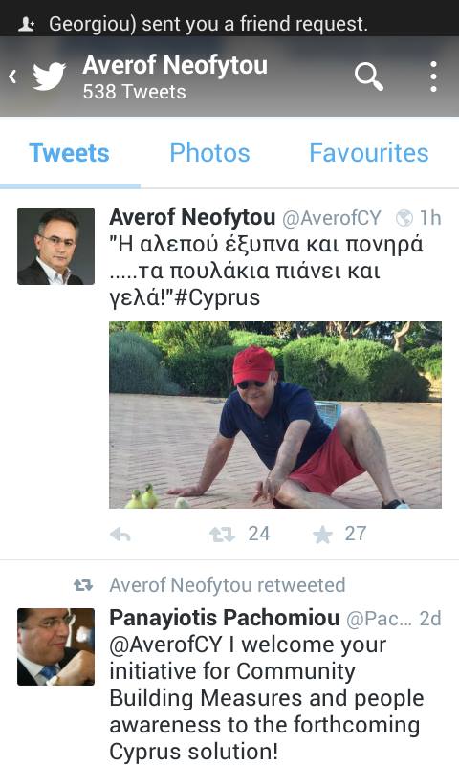The width and height of the screenshot is (459, 765).
Task: Tap friend request notification icon
Action: pos(26,24)
